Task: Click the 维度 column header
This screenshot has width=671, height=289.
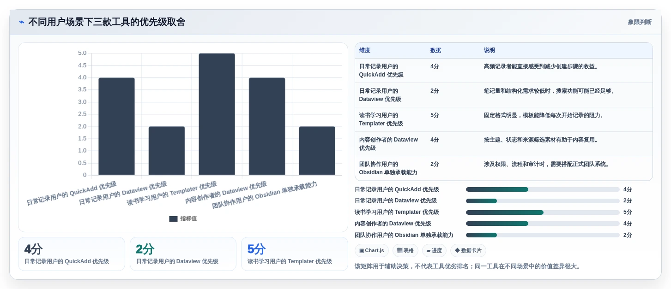Action: coord(365,50)
